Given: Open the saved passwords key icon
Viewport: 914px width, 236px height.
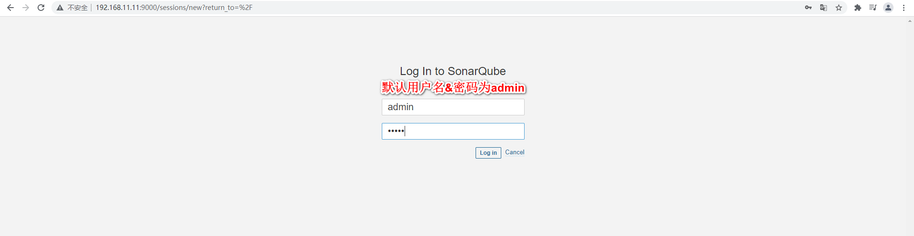Looking at the screenshot, I should pos(808,8).
